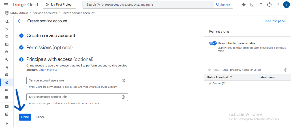Open the notifications bell
Image resolution: width=291 pixels, height=127 pixels.
tap(261, 5)
